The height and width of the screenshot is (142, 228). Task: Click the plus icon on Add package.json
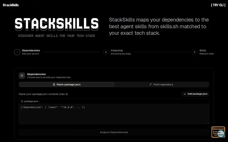point(185,94)
